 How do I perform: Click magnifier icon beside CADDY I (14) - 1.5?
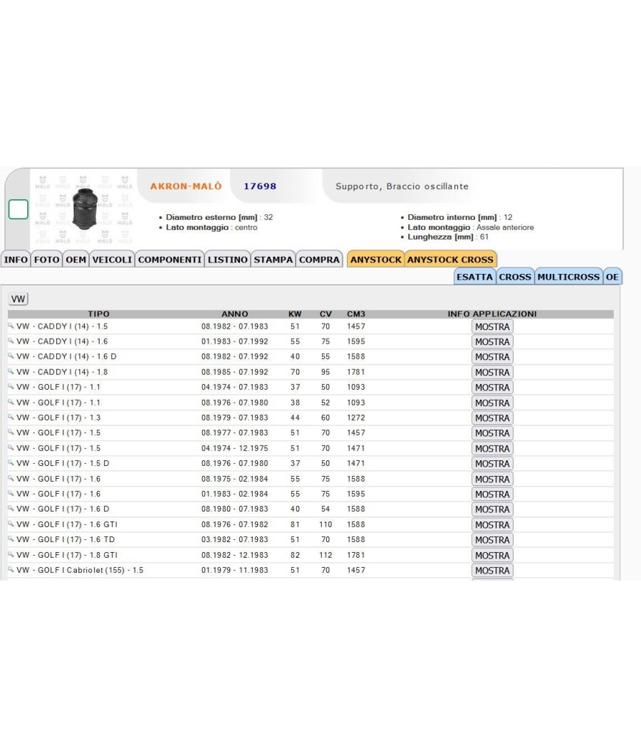[x=11, y=326]
